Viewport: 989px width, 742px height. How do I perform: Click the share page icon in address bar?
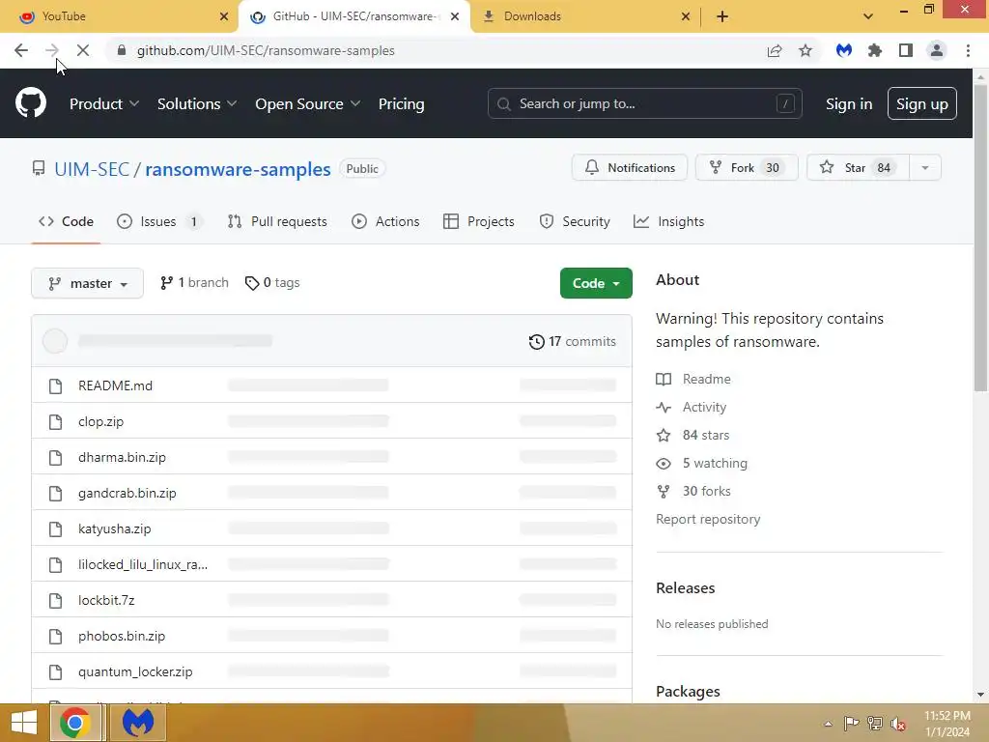[x=775, y=50]
